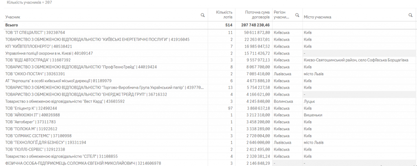Select АТ "Укрпошта" київської міської дирекції row

[x=59, y=81]
